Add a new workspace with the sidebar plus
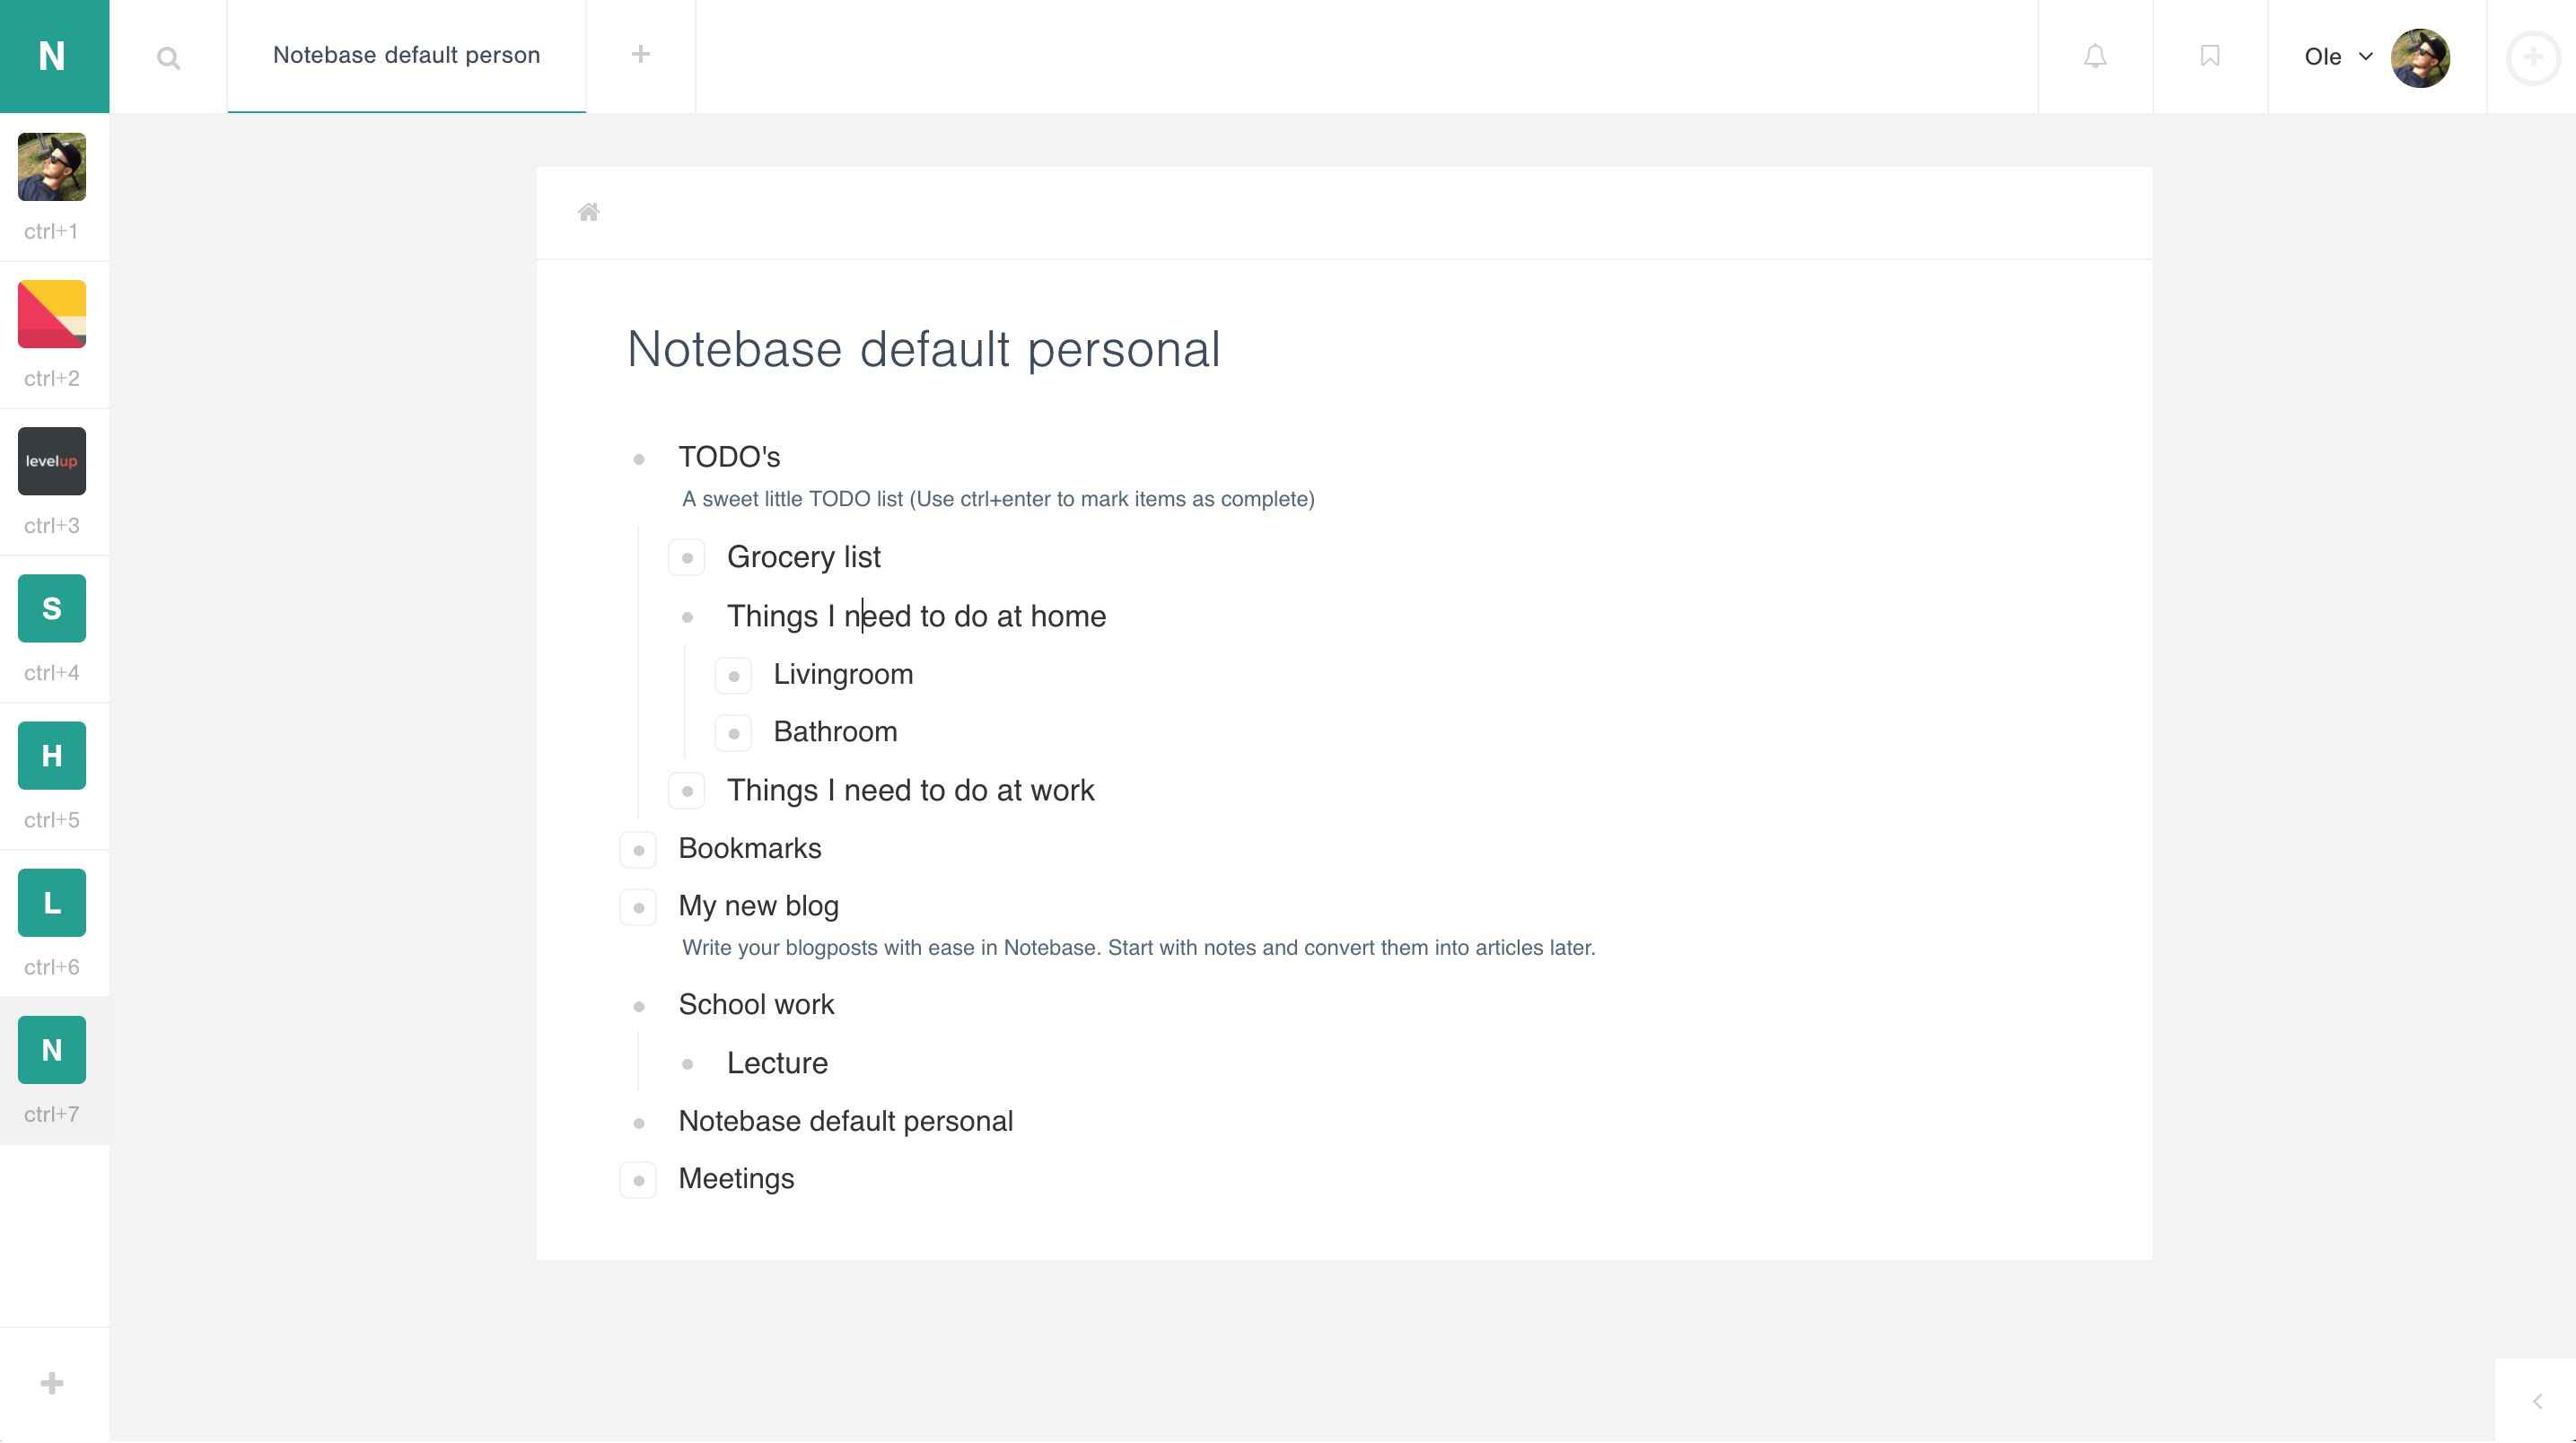The height and width of the screenshot is (1443, 2576). tap(51, 1384)
